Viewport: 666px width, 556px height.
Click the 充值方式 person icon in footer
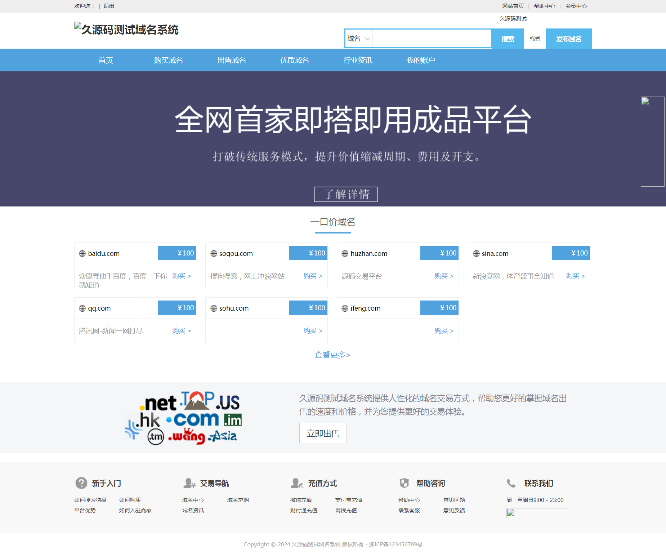pos(297,483)
